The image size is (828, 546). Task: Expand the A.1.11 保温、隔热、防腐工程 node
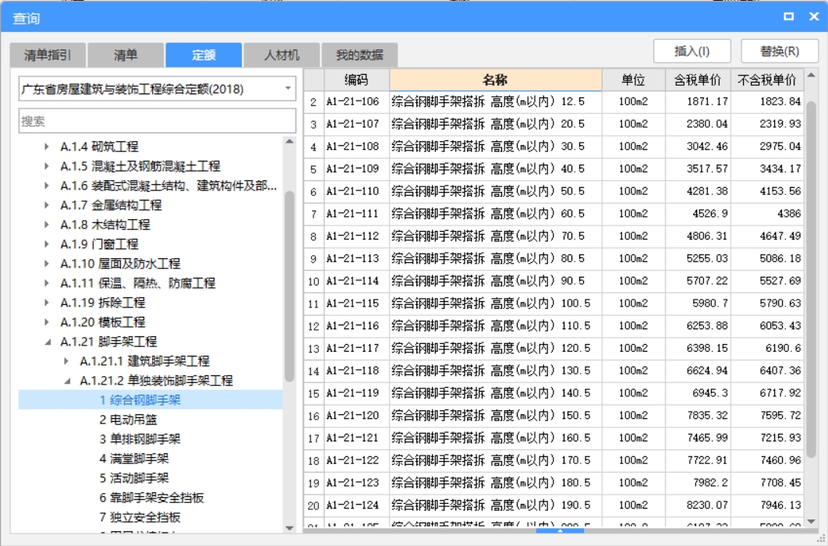[x=47, y=283]
